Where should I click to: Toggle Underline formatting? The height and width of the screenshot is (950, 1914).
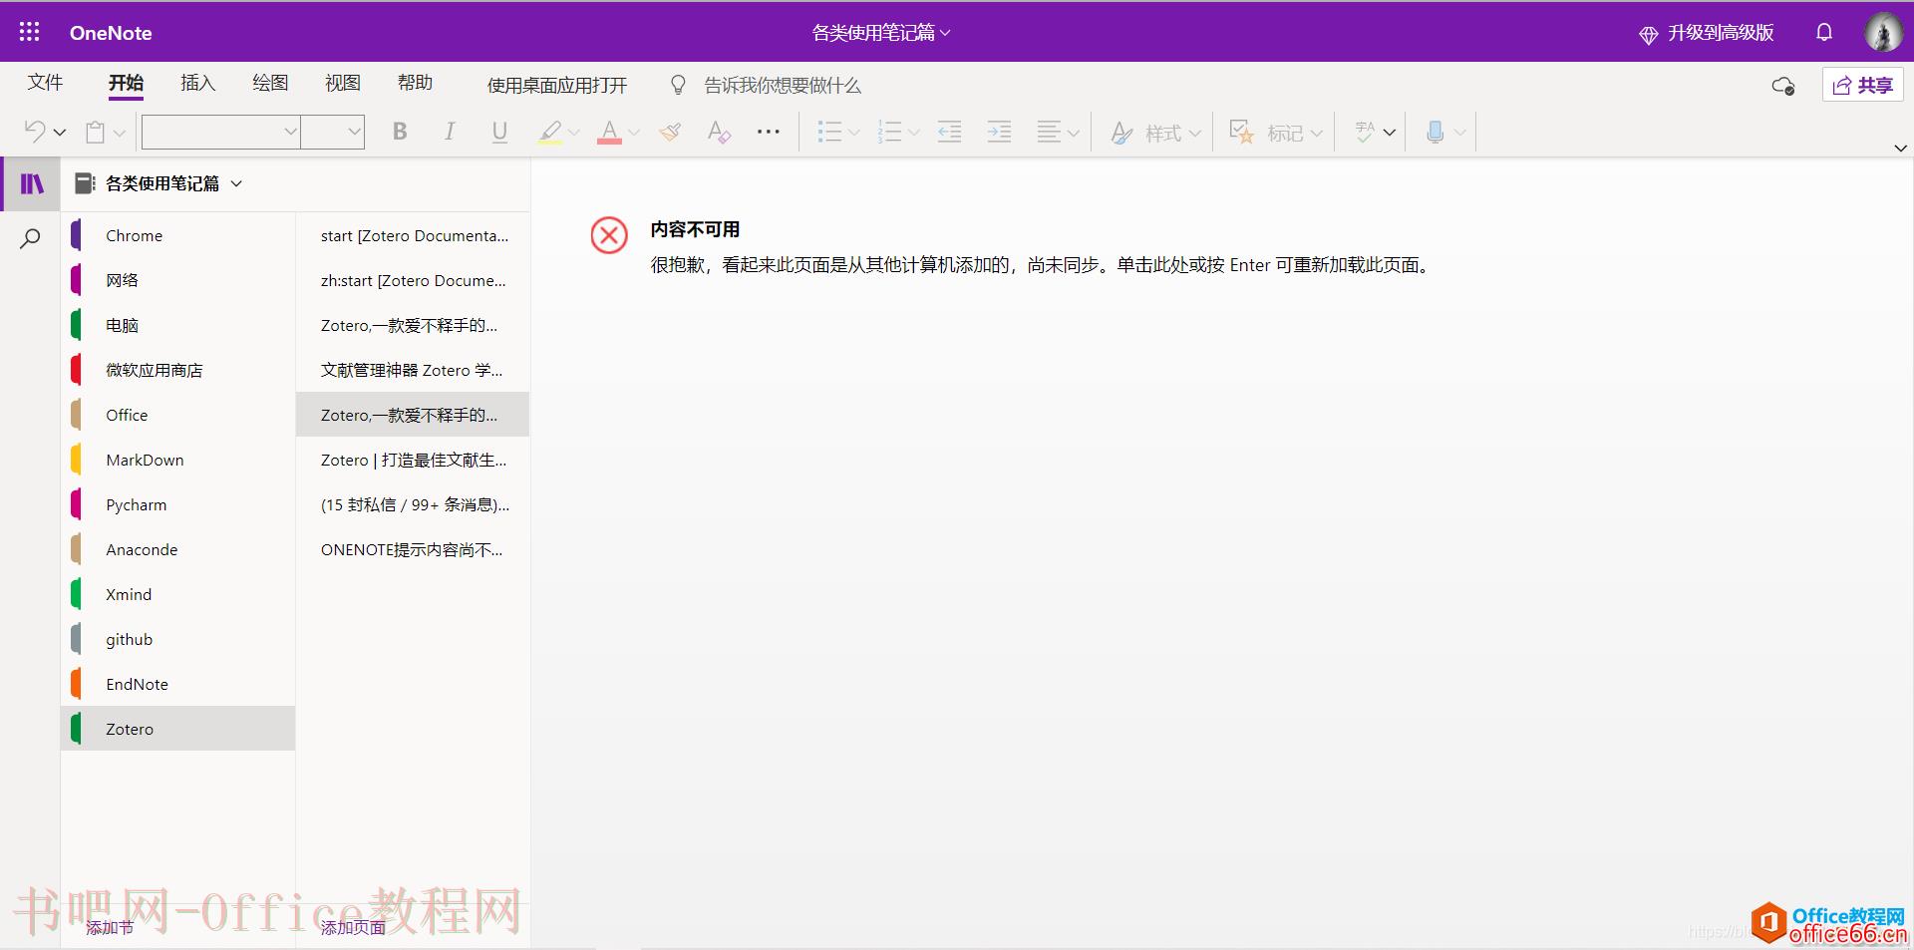tap(499, 132)
